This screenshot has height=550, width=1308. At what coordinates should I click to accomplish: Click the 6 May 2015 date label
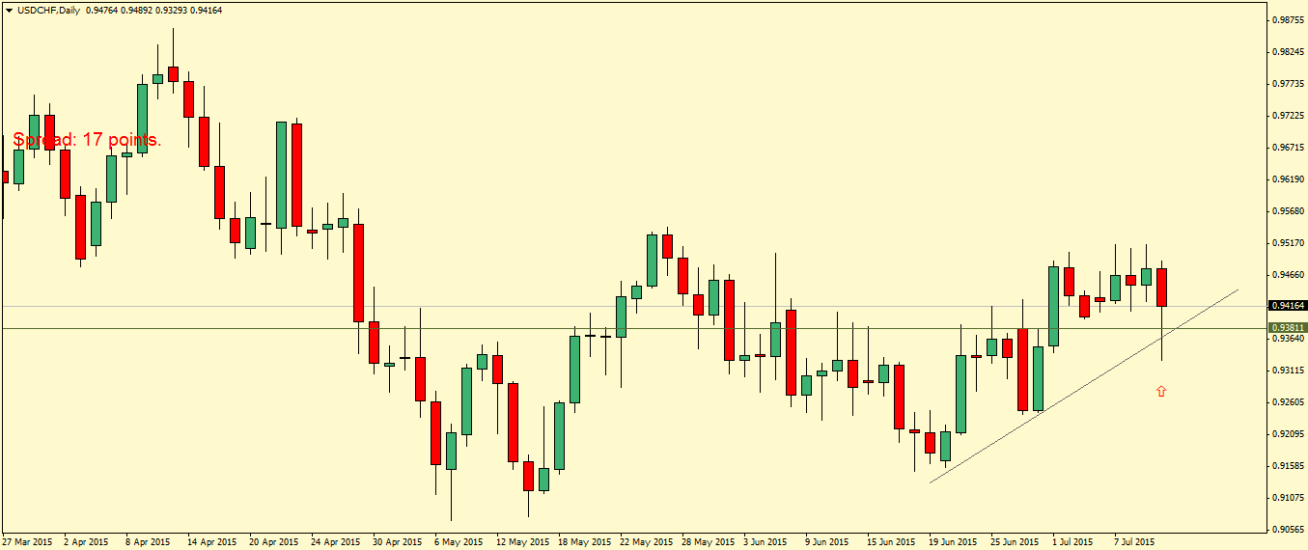(459, 541)
